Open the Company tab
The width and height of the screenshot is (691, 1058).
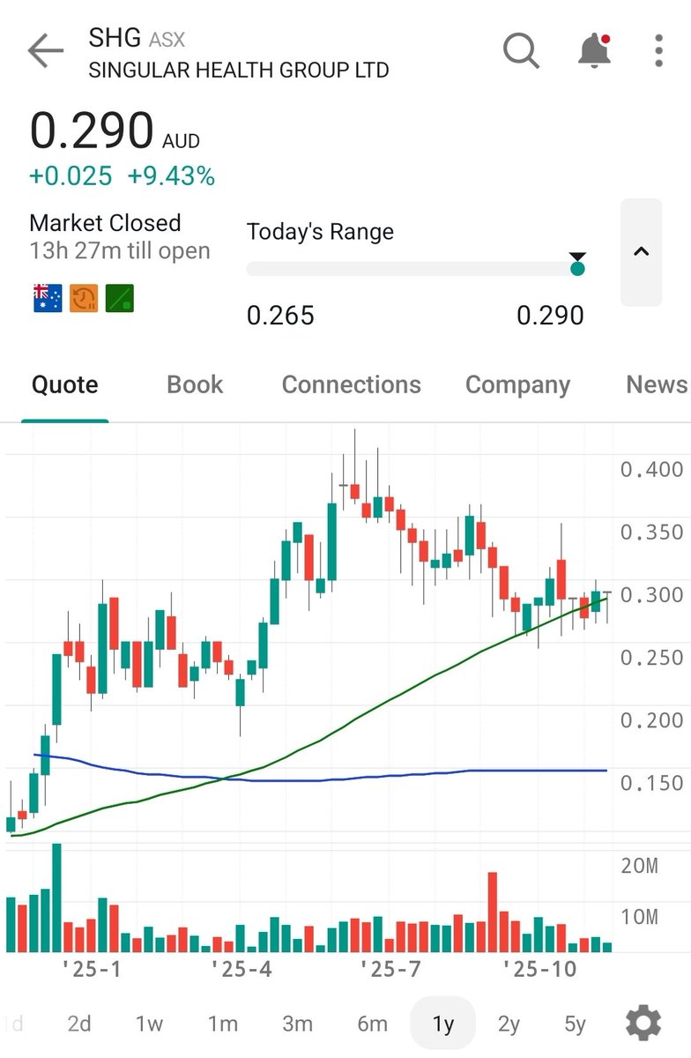point(517,385)
